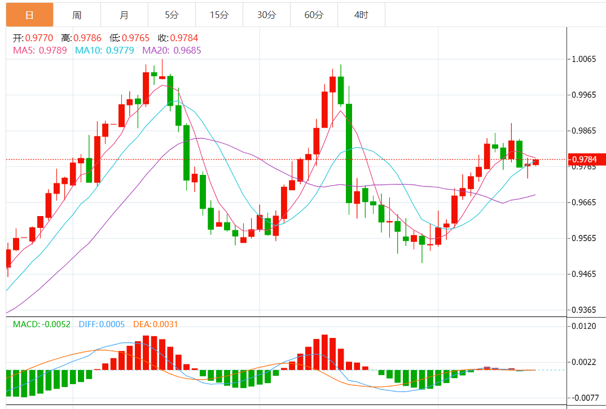Click the 0.0120 MACD axis label
Screen dimensions: 606x409
[x=584, y=326]
